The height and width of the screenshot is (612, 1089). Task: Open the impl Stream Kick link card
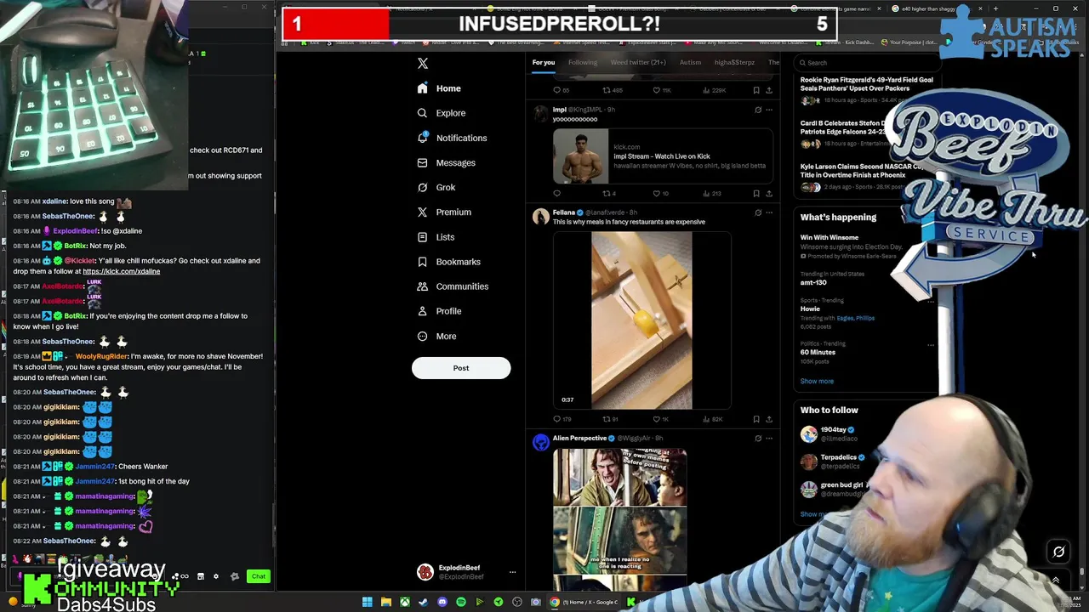pyautogui.click(x=663, y=156)
